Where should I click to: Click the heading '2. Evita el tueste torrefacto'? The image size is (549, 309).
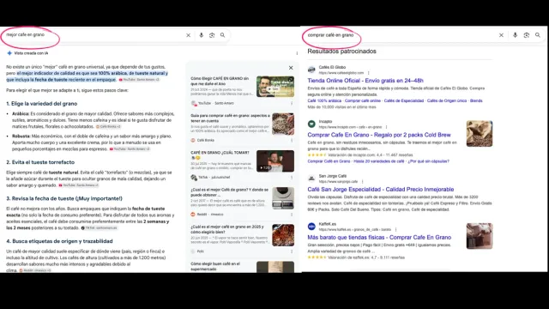tap(40, 162)
